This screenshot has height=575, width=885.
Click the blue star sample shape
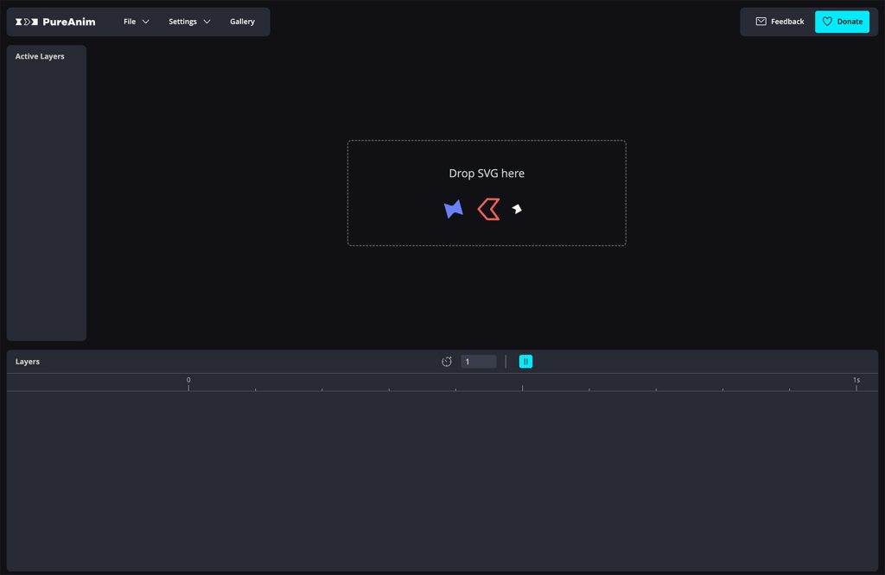click(453, 209)
